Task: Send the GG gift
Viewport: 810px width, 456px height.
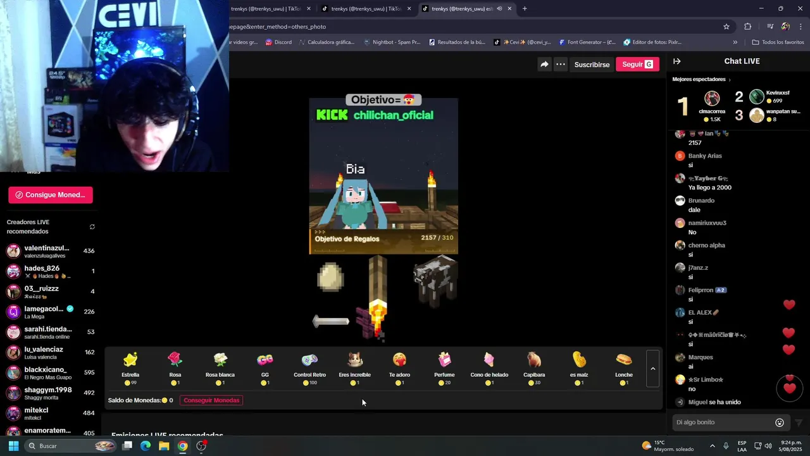Action: (x=265, y=368)
